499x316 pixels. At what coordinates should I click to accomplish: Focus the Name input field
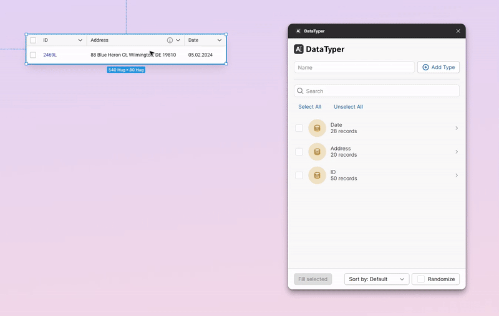click(354, 67)
